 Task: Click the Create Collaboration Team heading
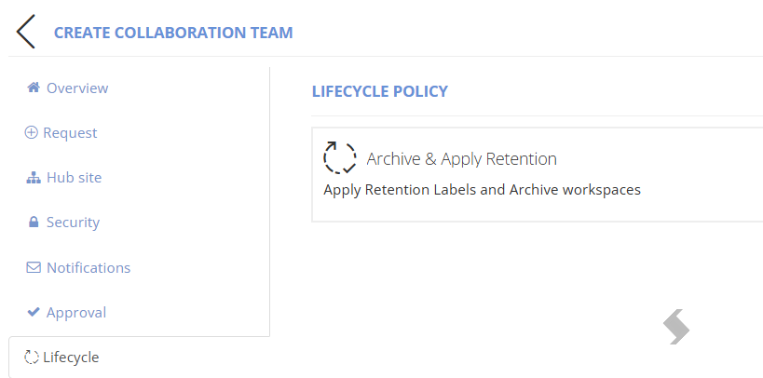click(173, 33)
